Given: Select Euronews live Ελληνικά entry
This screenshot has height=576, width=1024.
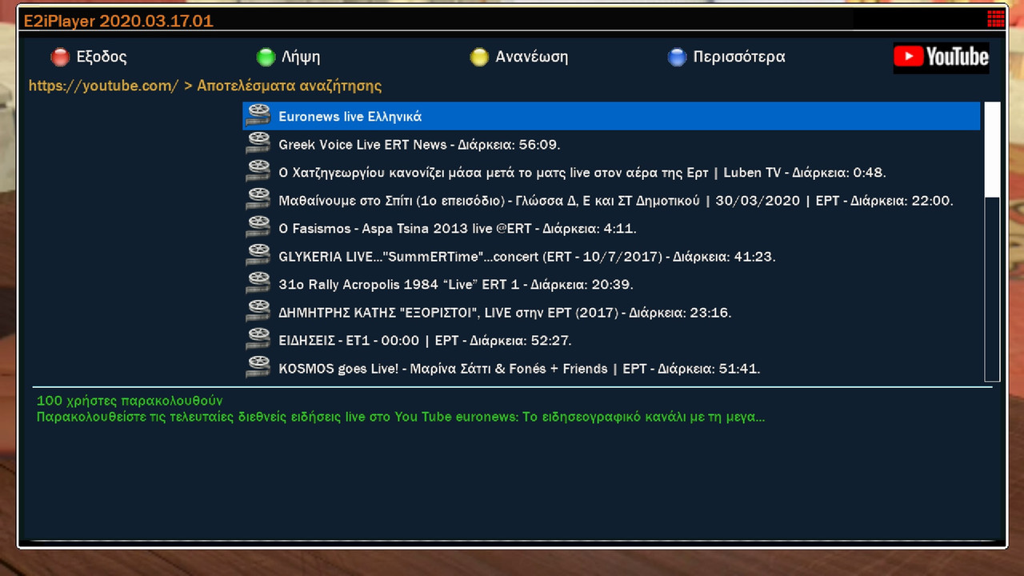Looking at the screenshot, I should point(611,116).
